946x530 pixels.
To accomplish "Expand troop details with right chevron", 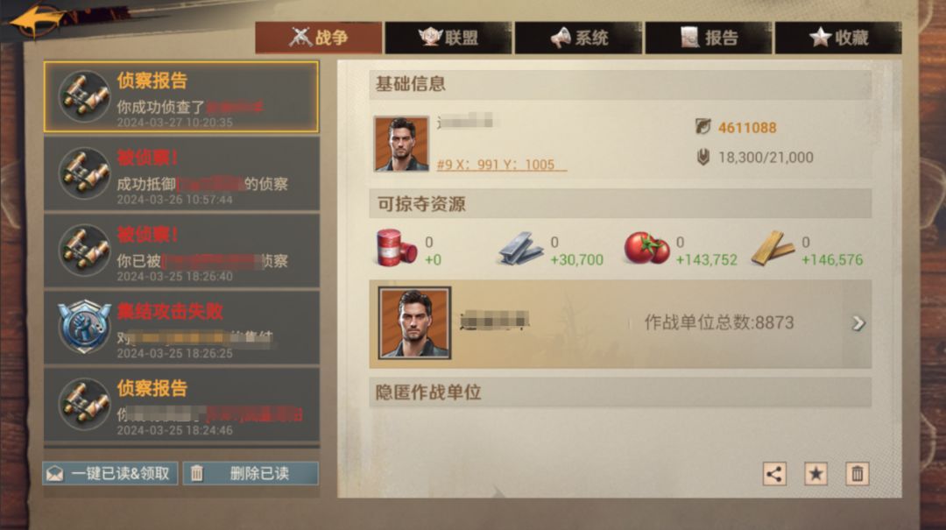I will 858,323.
